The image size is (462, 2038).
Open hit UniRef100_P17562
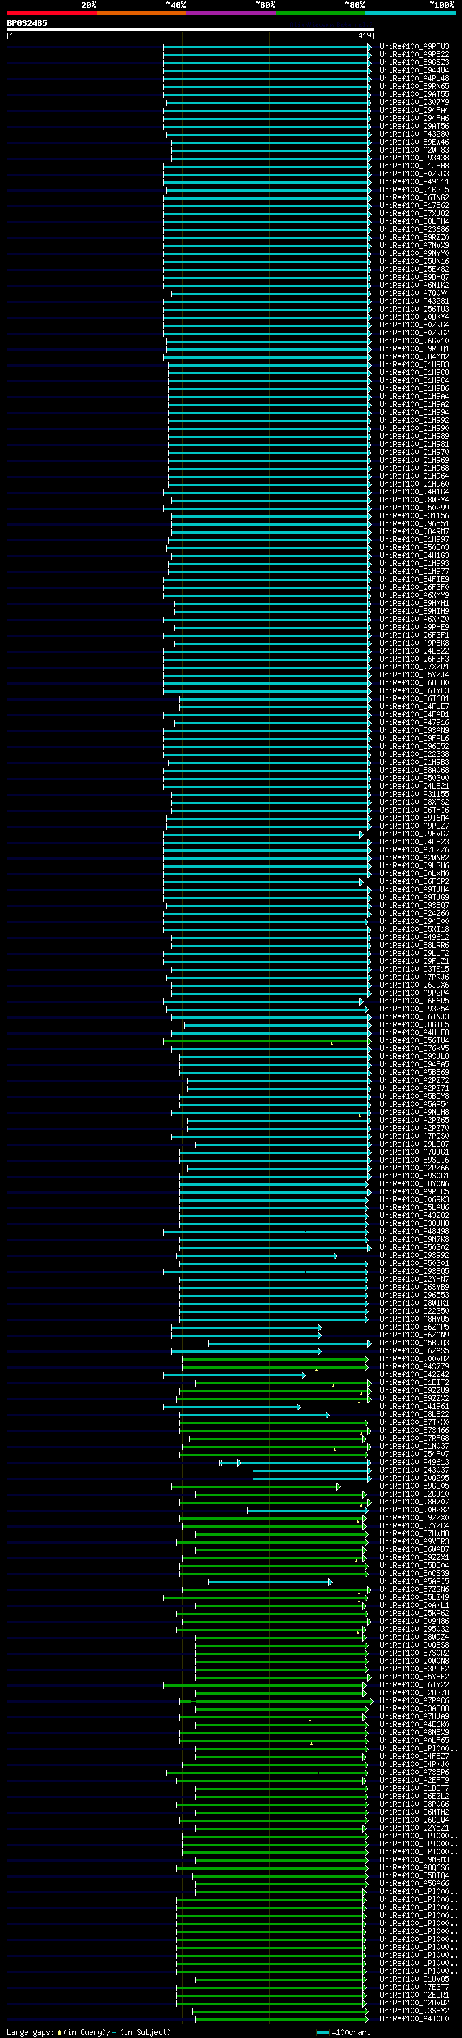tap(414, 206)
